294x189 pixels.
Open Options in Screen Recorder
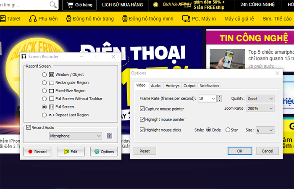click(104, 152)
